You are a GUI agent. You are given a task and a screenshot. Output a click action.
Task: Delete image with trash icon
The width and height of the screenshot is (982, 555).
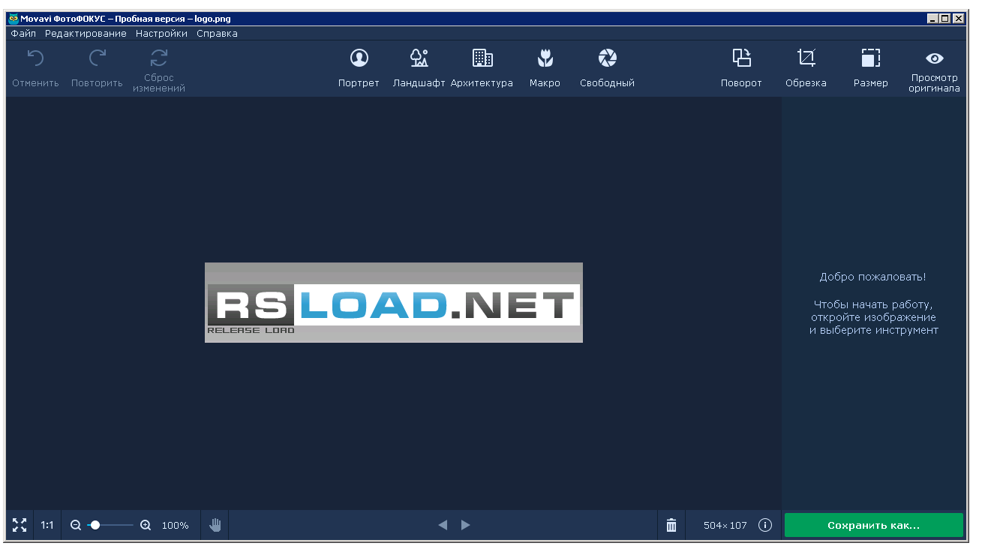[671, 525]
